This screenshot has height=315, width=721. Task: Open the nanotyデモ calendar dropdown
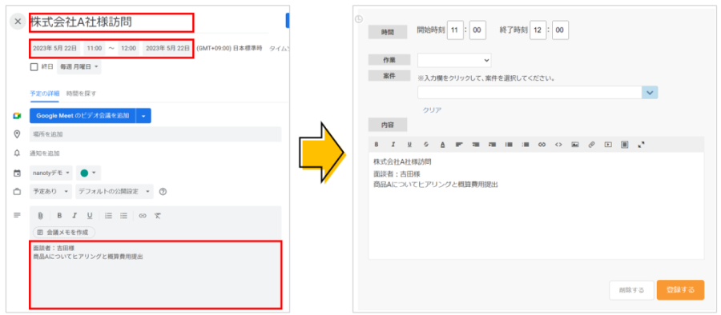click(x=51, y=173)
